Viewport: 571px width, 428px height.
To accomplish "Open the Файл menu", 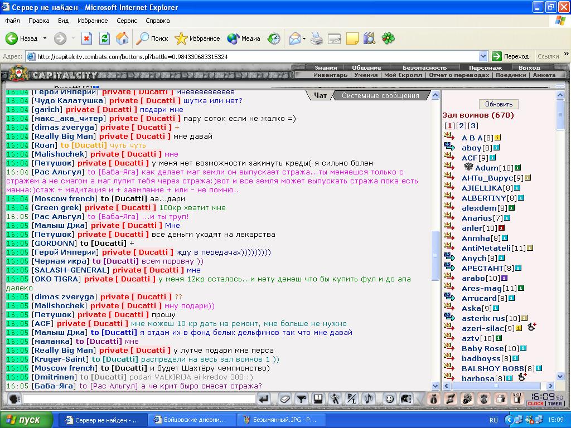I will [12, 21].
